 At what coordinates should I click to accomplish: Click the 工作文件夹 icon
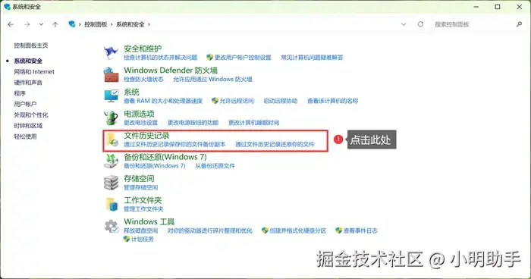(x=112, y=204)
